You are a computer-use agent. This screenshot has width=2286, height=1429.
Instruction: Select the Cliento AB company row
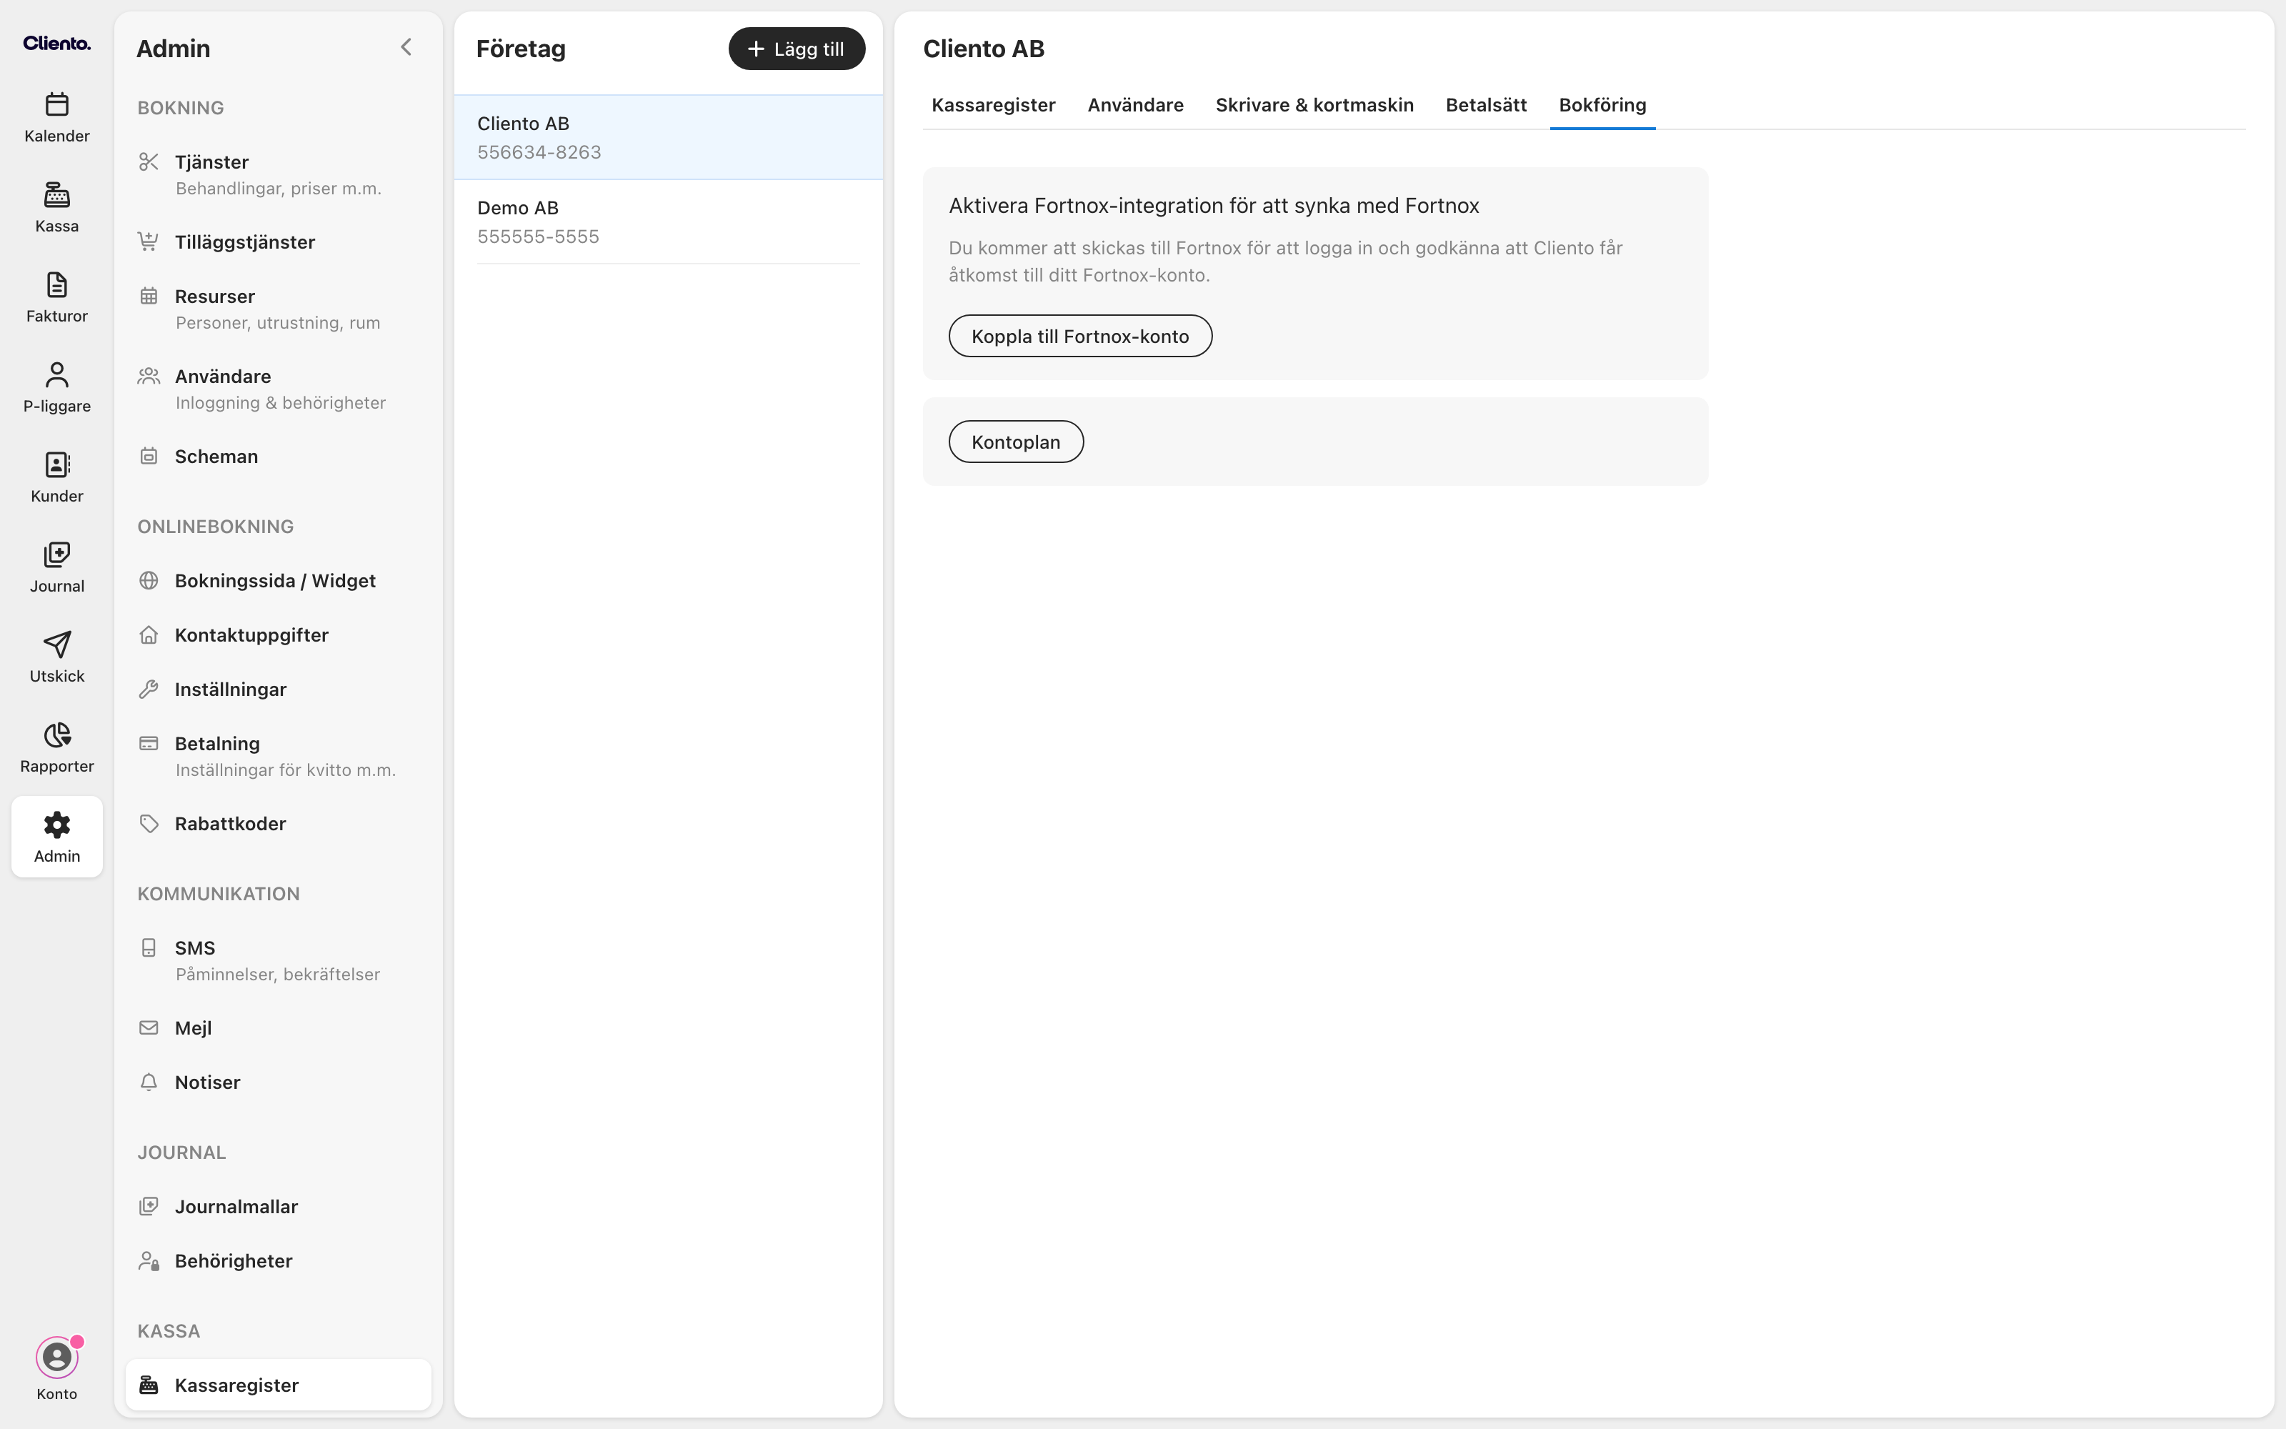668,137
